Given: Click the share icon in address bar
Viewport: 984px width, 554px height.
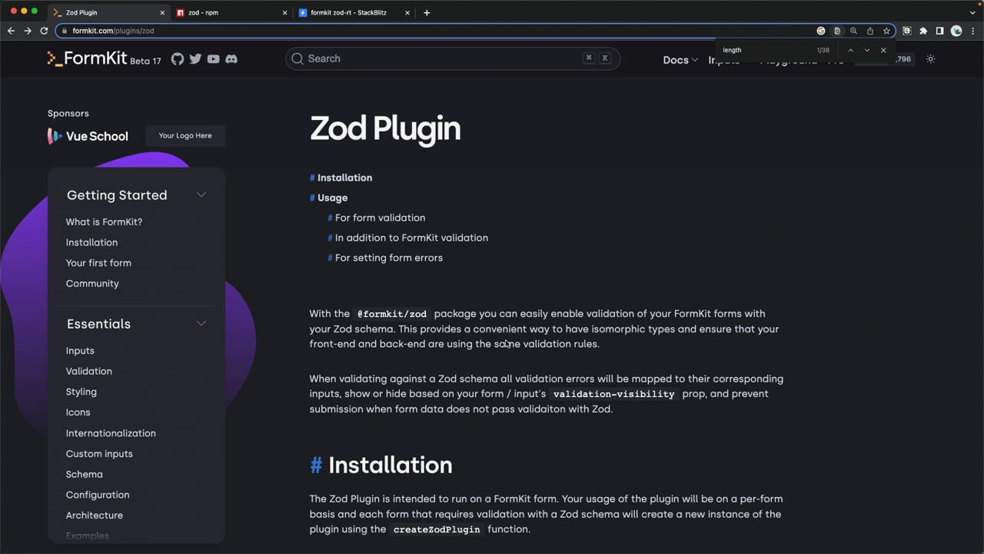Looking at the screenshot, I should click(x=870, y=31).
